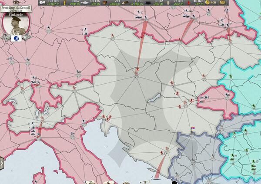Image resolution: width=261 pixels, height=184 pixels.
Task: Click the iron ore crate resource icon
Action: point(105,3)
